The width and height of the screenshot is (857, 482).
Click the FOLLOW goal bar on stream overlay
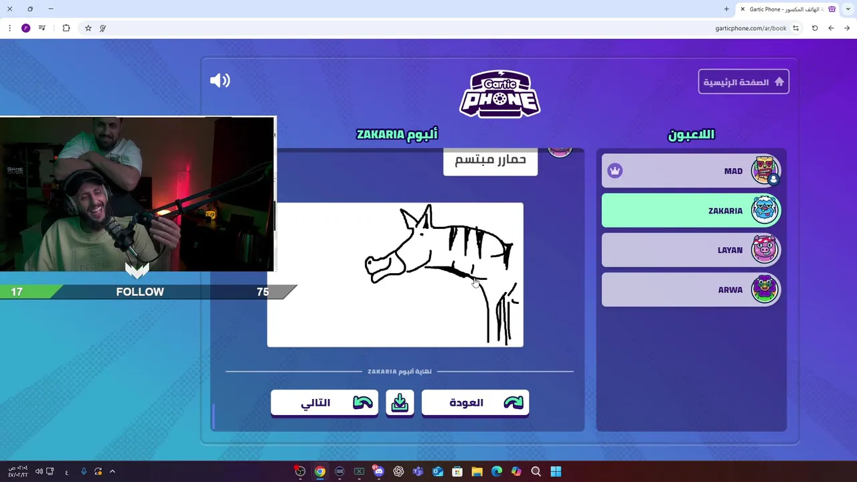(140, 292)
